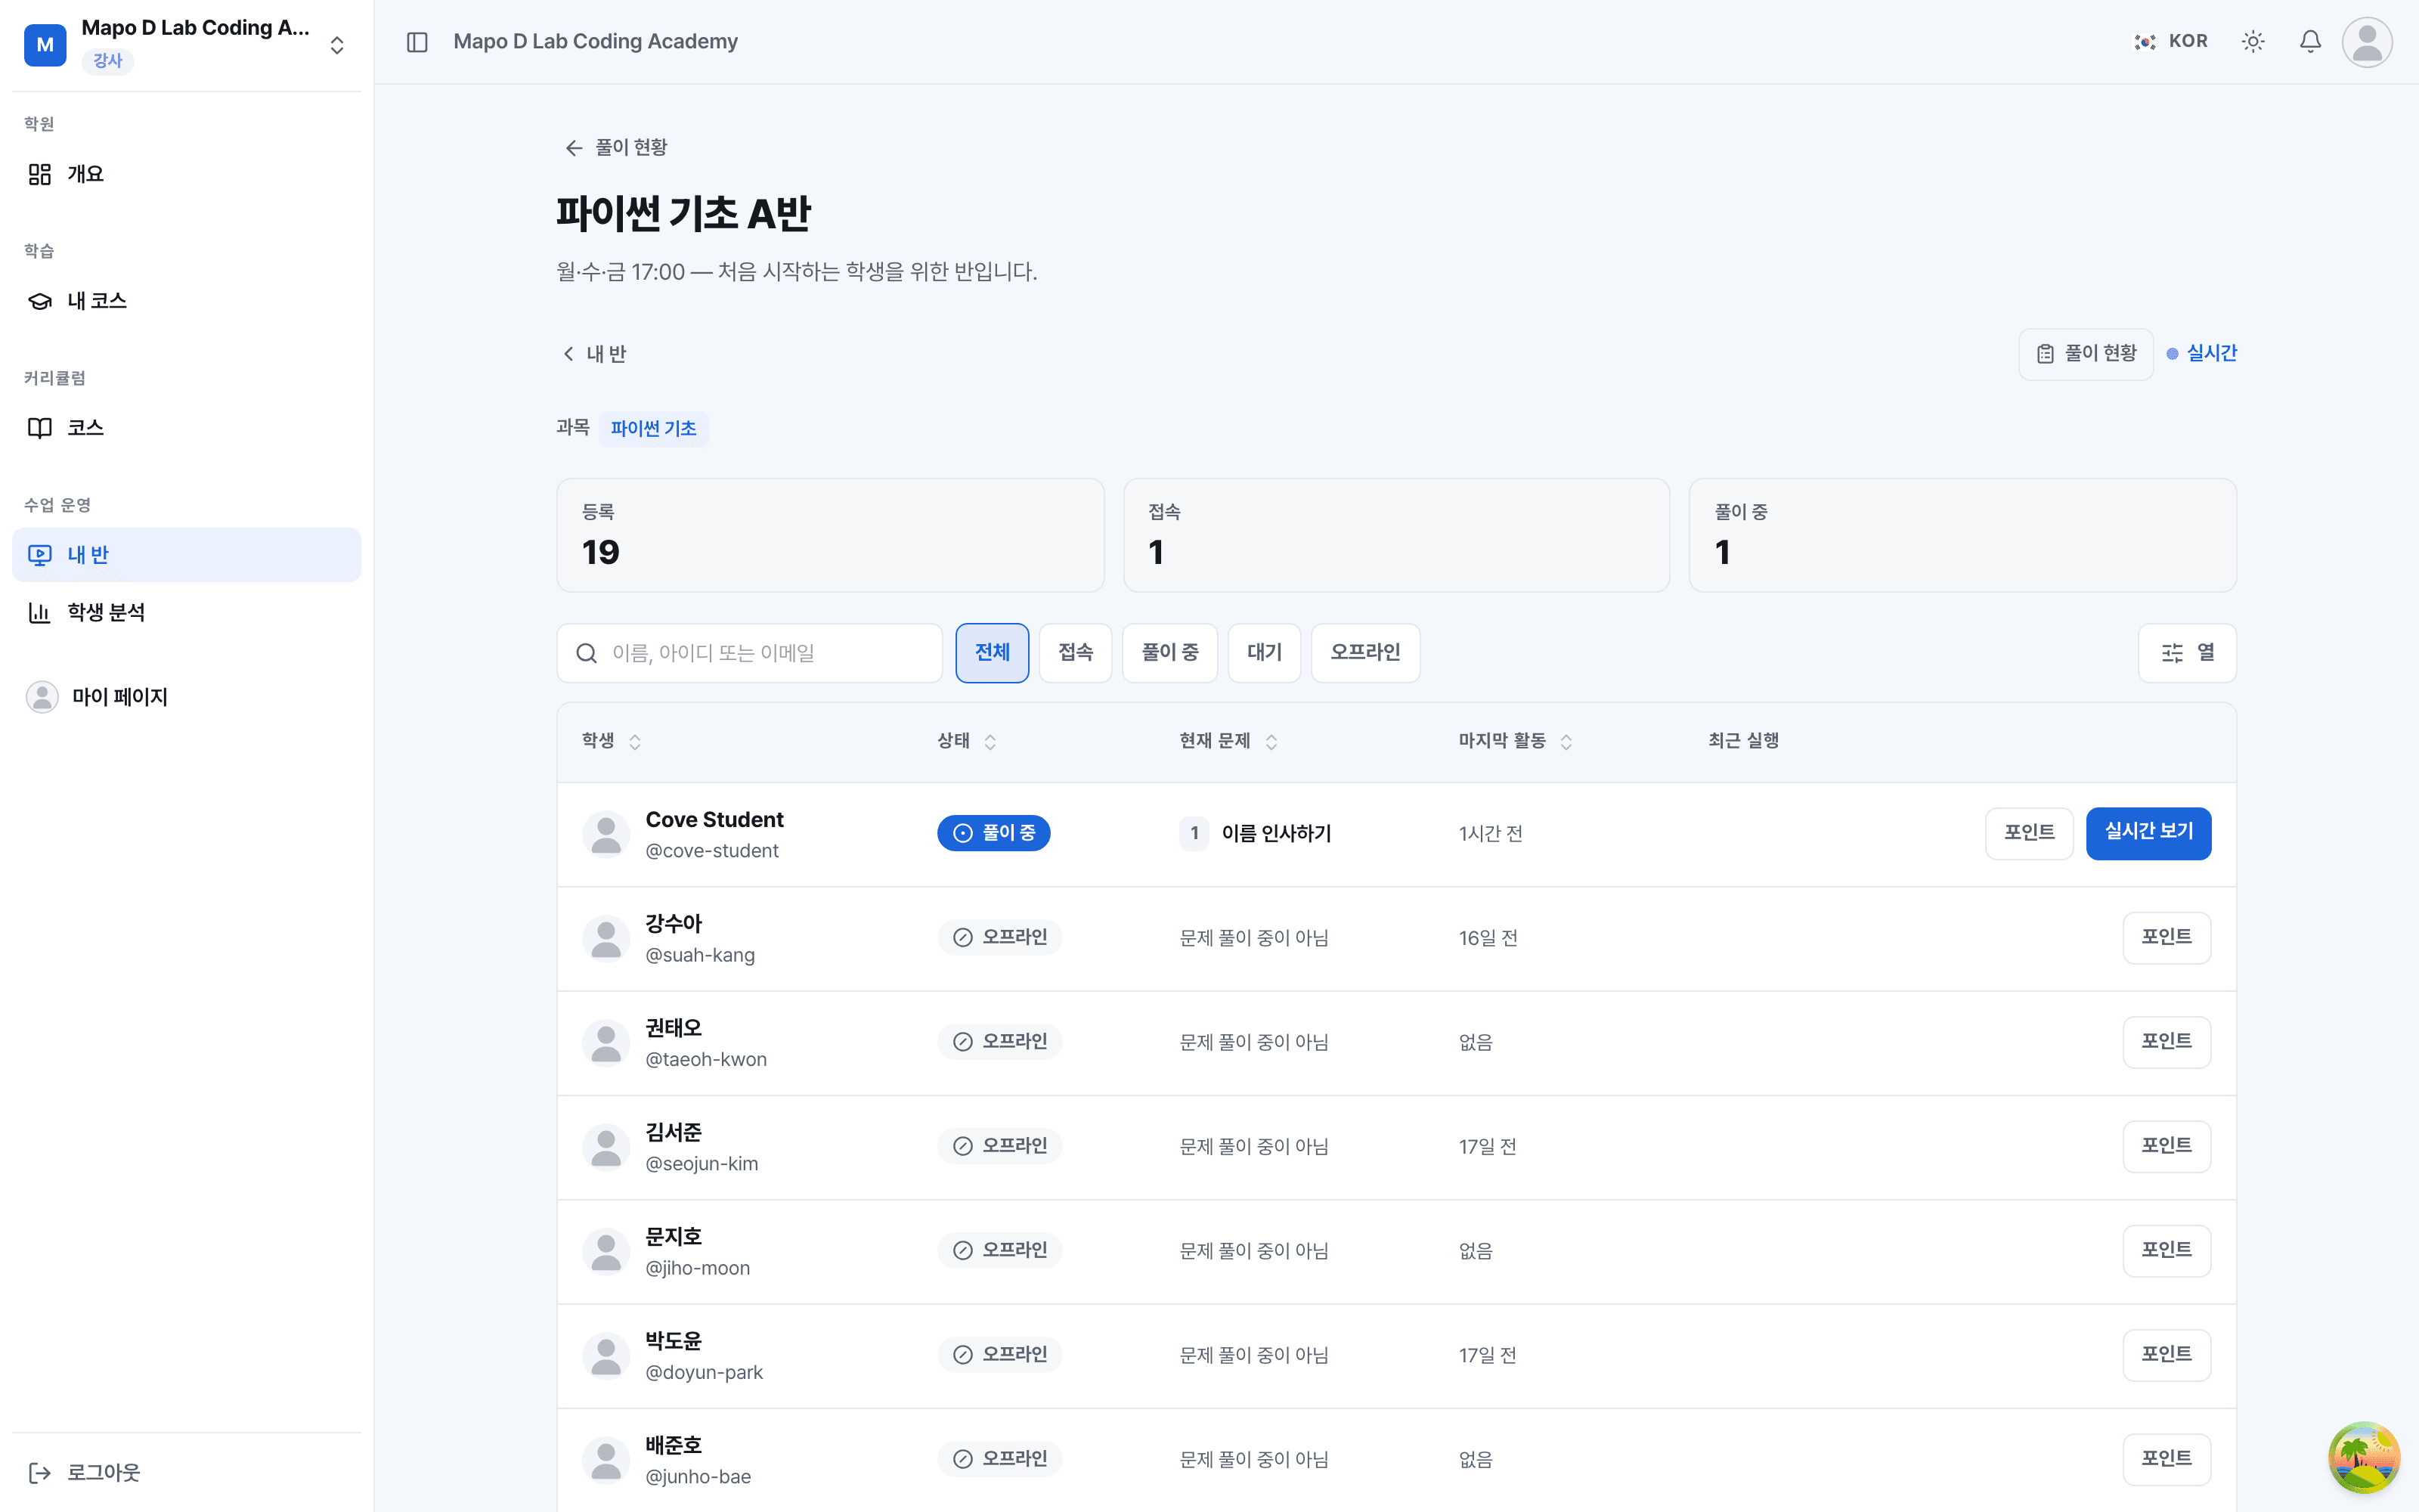This screenshot has width=2419, height=1512.
Task: Go back via 풀이 현황 arrow link
Action: pyautogui.click(x=616, y=148)
